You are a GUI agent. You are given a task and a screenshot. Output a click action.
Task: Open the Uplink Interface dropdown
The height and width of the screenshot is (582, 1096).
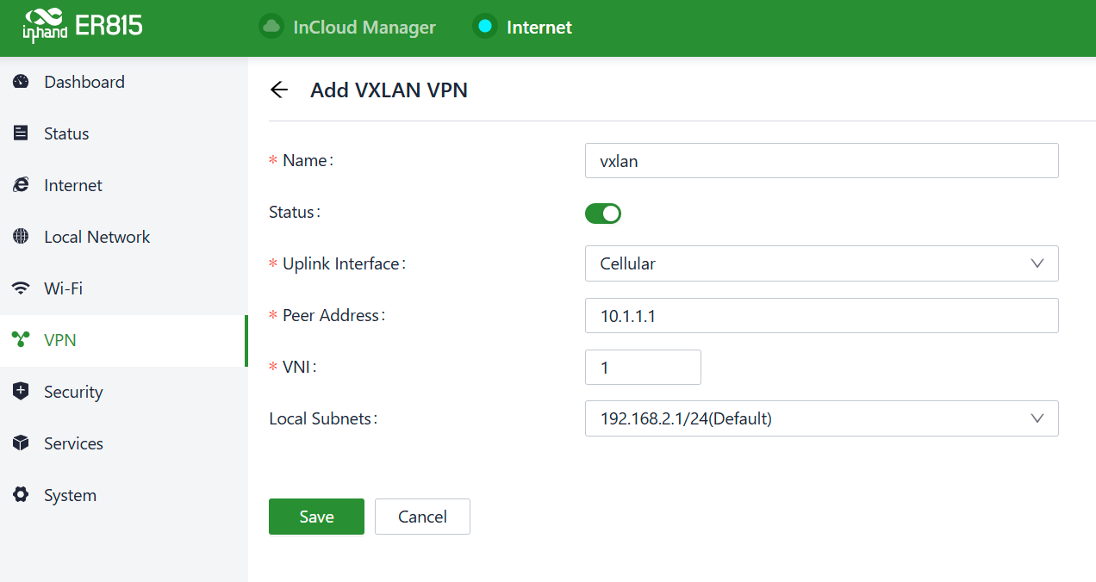821,263
